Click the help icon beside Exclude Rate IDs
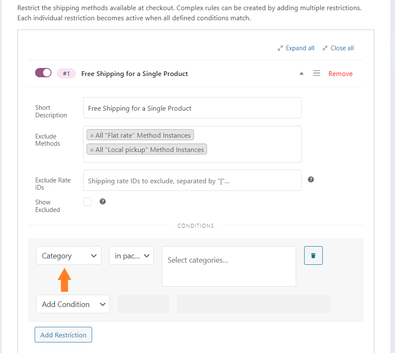The width and height of the screenshot is (395, 353). click(311, 179)
